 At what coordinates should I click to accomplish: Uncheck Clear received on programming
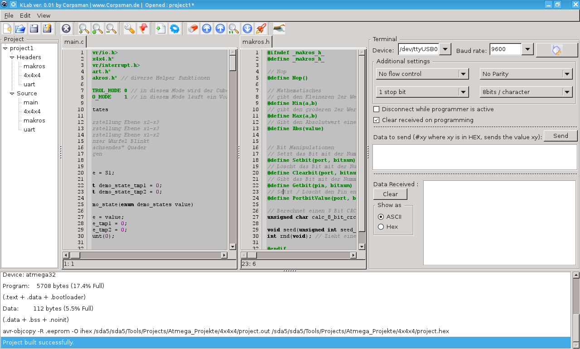pyautogui.click(x=377, y=120)
